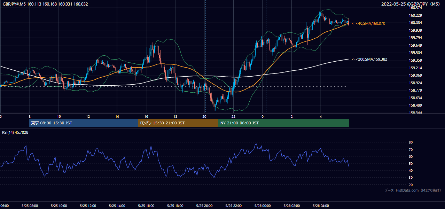445x209 pixels.
Task: Click the '5/25 18:00' bottom date label
Action: 175,206
